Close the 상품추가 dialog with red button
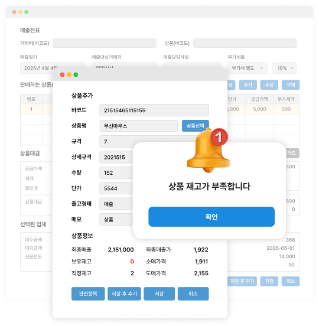Screen dimensions: 319x326 62,74
